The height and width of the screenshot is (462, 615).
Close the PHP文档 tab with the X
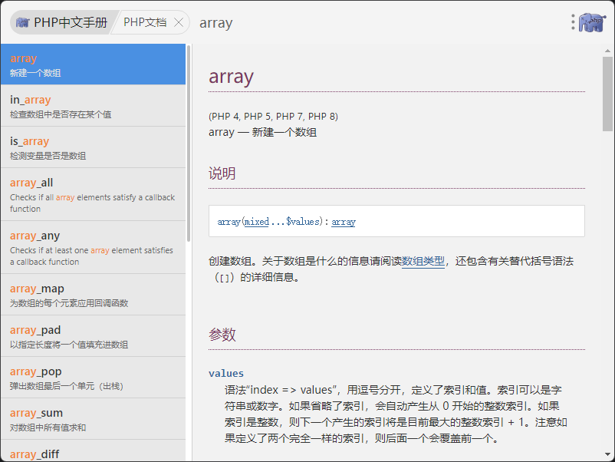point(179,22)
